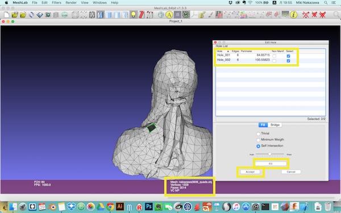Click the yellow info 'i' icon
The width and height of the screenshot is (341, 213).
[x=294, y=15]
